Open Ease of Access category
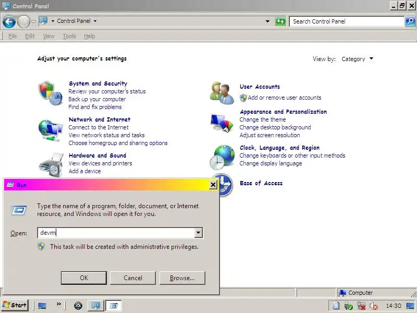417x313 pixels. pos(261,183)
